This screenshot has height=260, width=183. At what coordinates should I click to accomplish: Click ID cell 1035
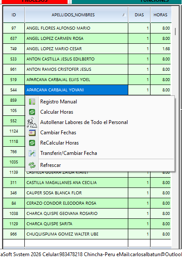pyautogui.click(x=14, y=162)
